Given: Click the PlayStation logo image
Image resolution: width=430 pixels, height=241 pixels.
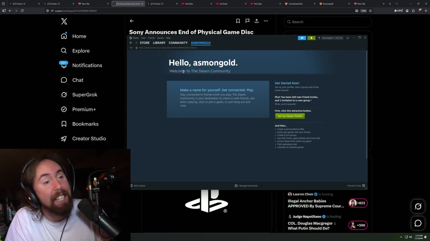Looking at the screenshot, I should (x=206, y=201).
